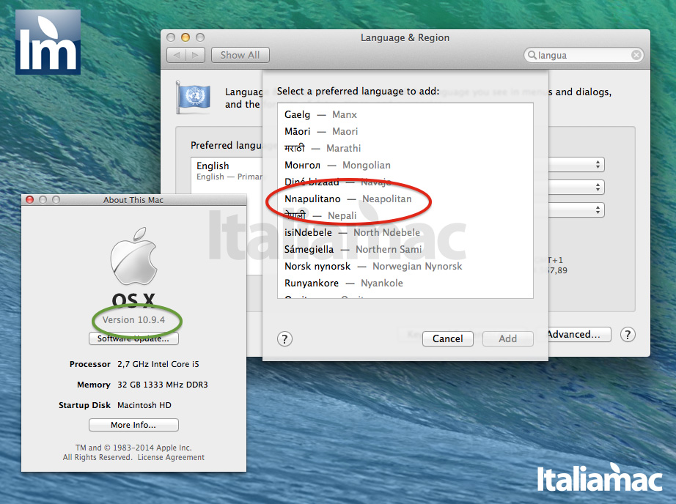Screen dimensions: 676x504
Task: Click the Add button in the language sheet
Action: point(508,338)
